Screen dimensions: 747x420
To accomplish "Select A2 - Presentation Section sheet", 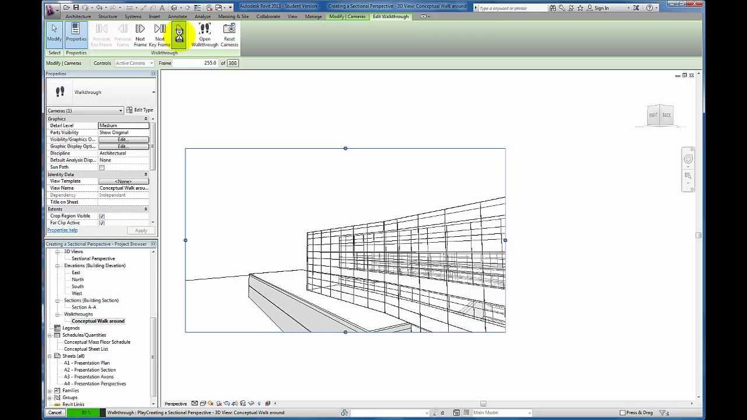I will click(90, 370).
